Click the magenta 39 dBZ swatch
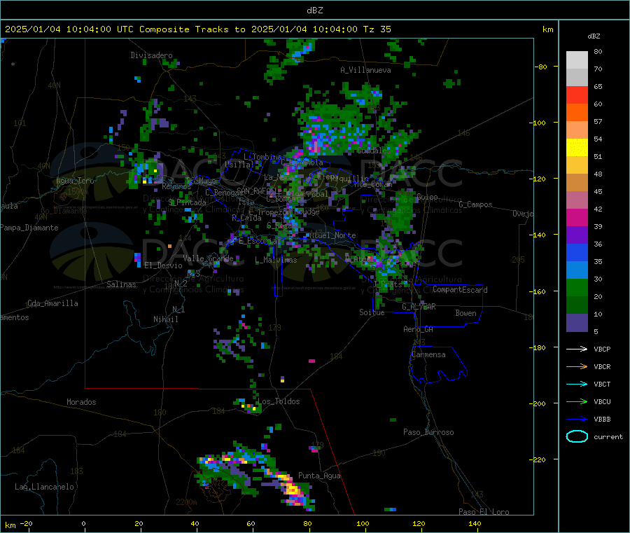Image resolution: width=630 pixels, height=533 pixels. [577, 217]
